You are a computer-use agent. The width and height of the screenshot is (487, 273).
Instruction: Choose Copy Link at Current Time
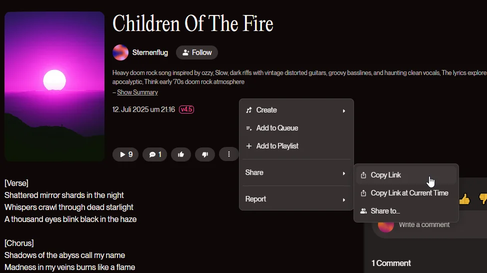click(x=406, y=193)
